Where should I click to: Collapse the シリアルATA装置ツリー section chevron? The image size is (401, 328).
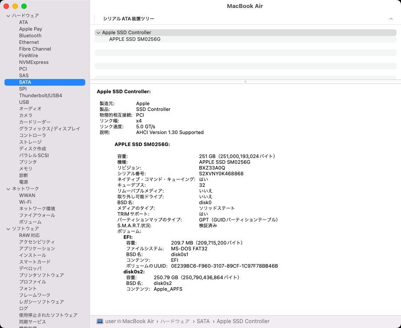391,19
